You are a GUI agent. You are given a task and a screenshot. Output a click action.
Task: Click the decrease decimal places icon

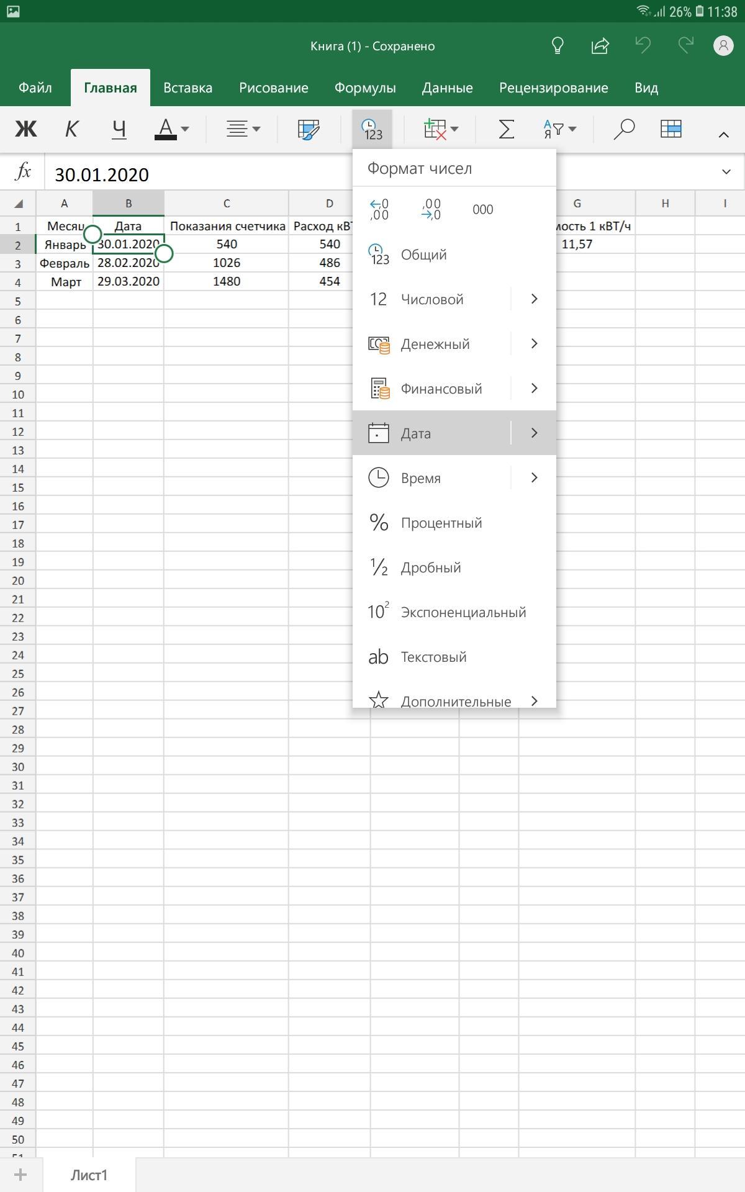431,209
